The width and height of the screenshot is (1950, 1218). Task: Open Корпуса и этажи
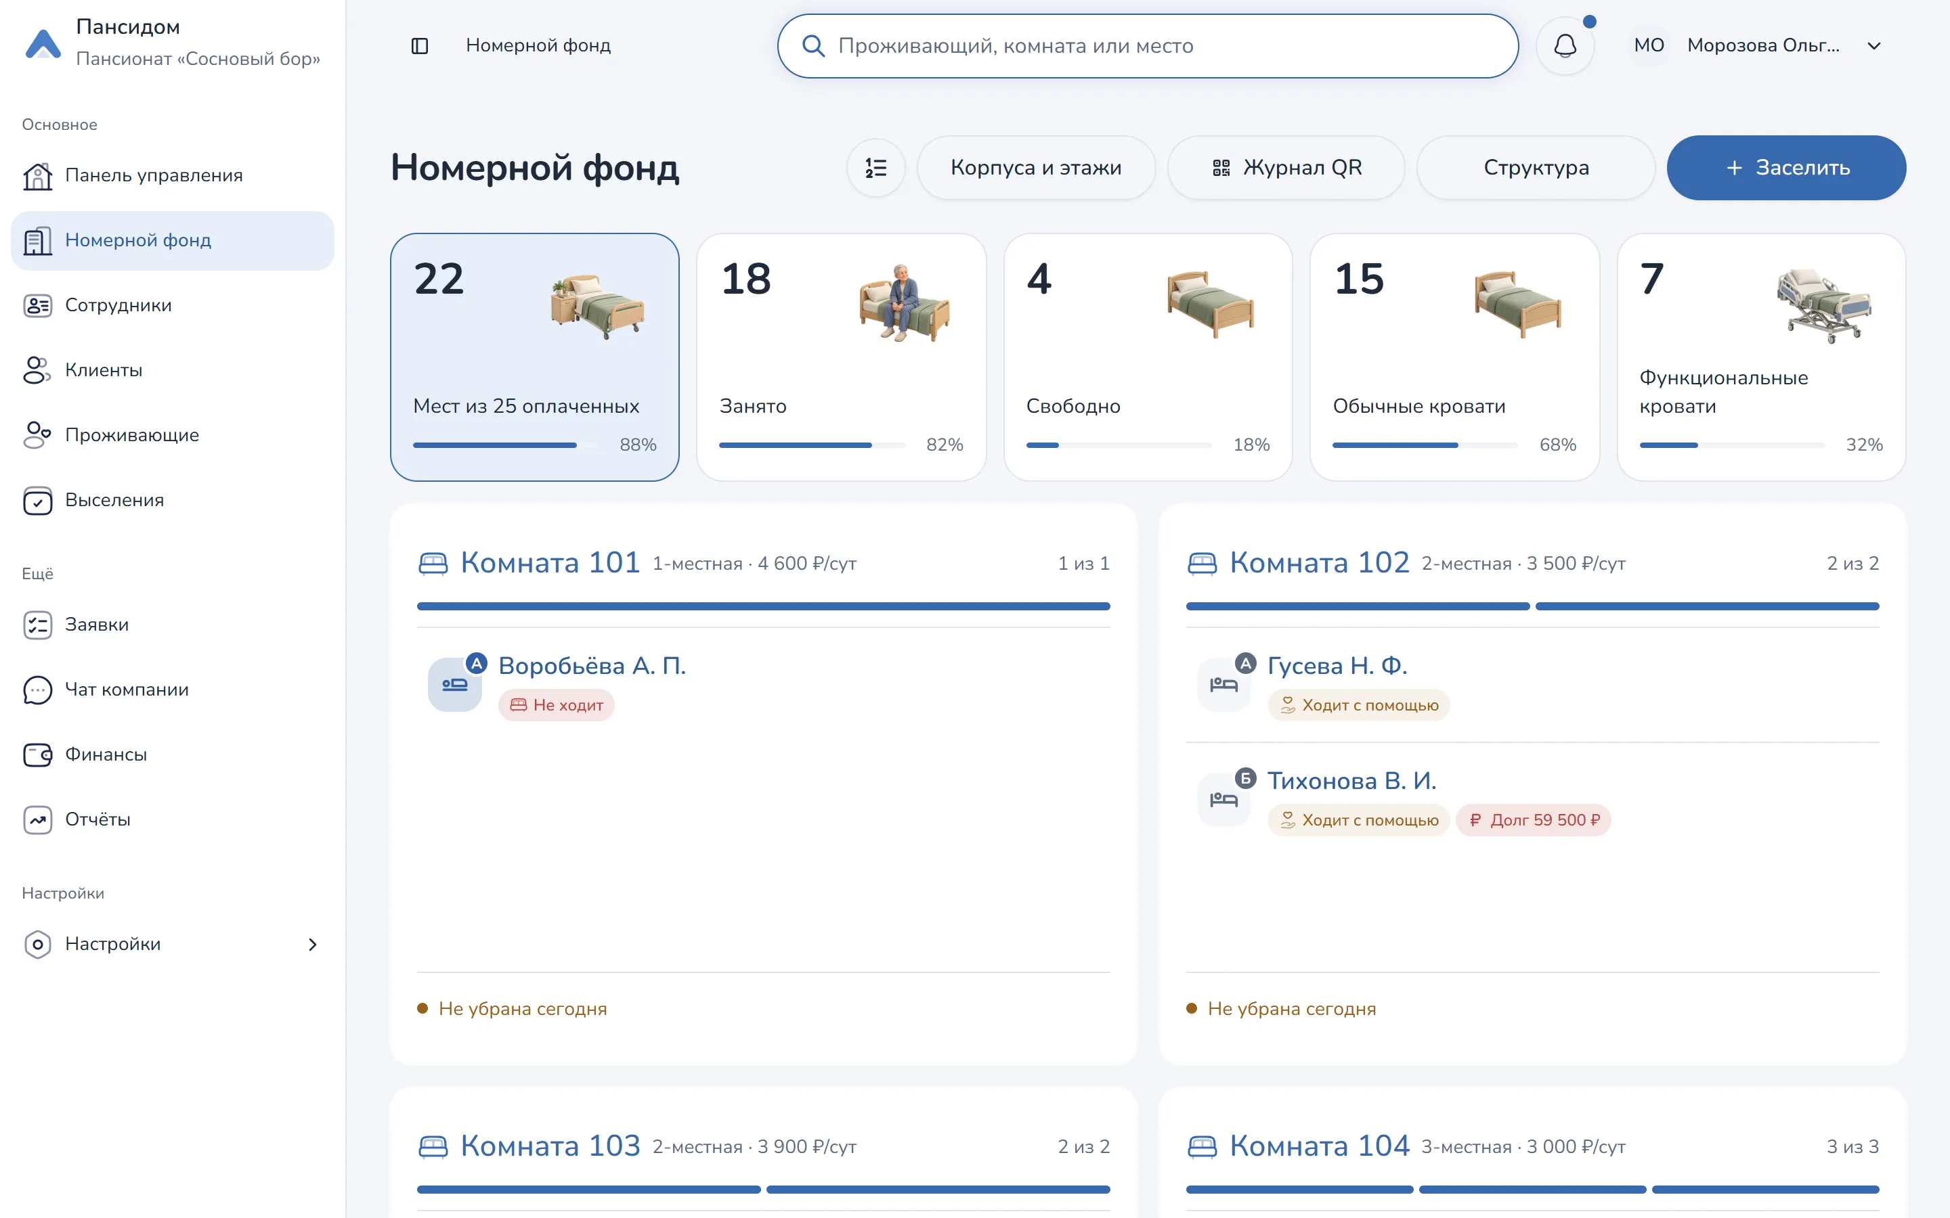coord(1035,168)
